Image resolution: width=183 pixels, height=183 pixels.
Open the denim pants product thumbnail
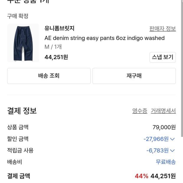click(23, 43)
